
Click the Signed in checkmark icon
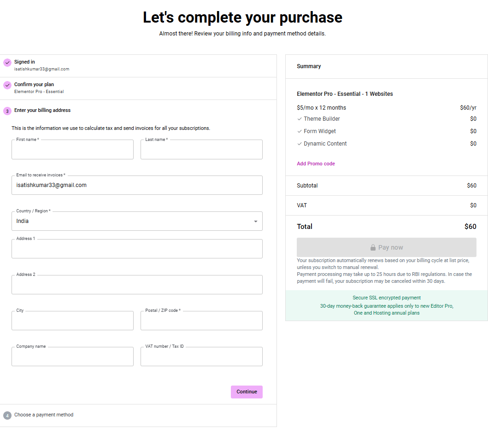point(7,63)
